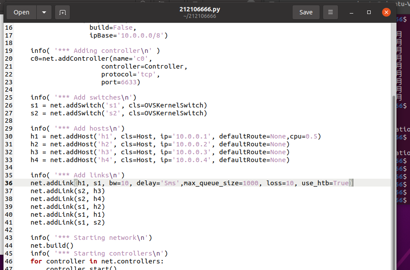Image resolution: width=410 pixels, height=270 pixels.
Task: Click net.addLink(s1, h2) line
Action: coord(68,207)
